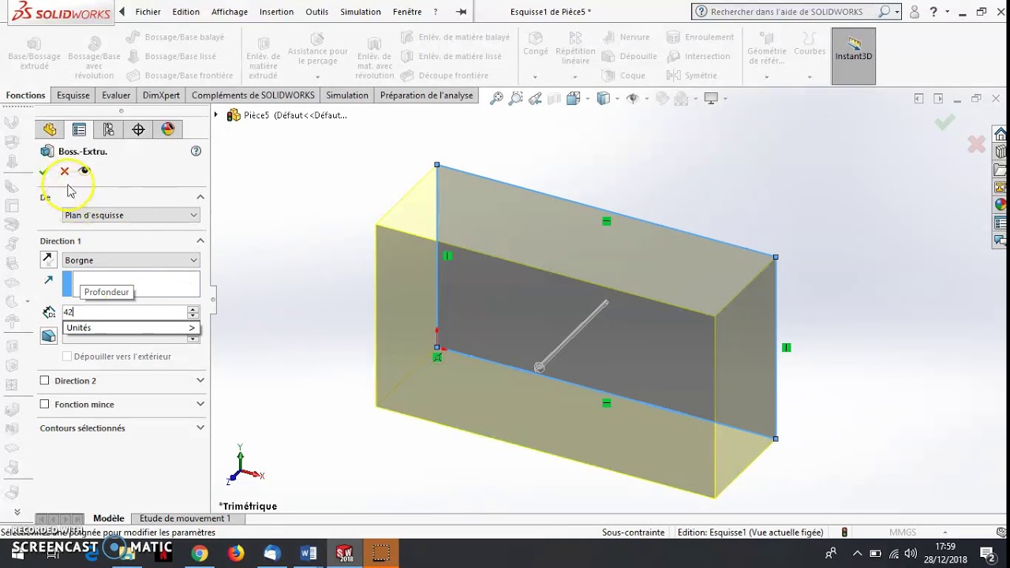The image size is (1010, 568).
Task: Open the FeatureManager design tree tab
Action: click(50, 129)
